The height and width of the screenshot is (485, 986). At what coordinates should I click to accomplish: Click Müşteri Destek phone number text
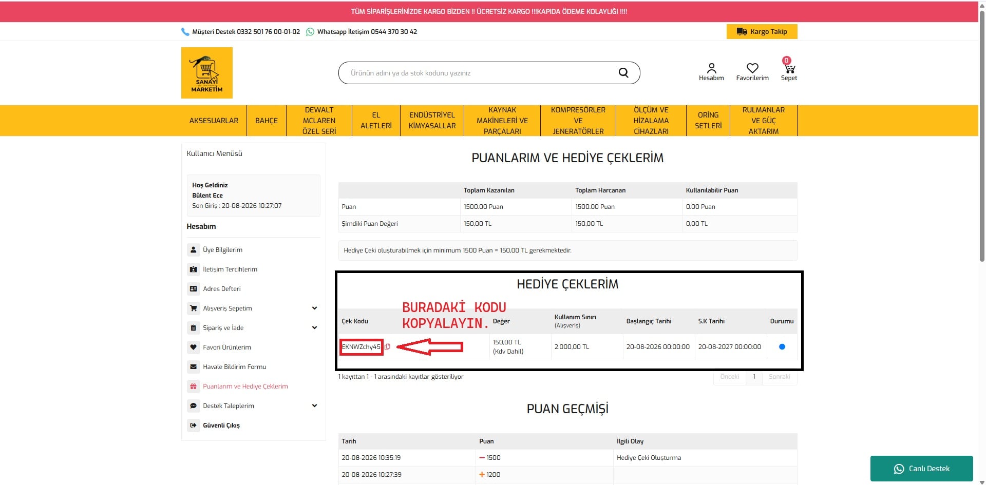point(246,32)
